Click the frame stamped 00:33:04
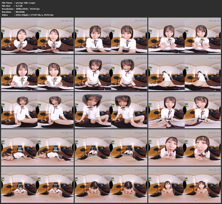 click(111, 148)
